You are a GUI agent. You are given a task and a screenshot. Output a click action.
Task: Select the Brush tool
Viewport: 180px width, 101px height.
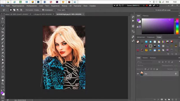pos(3,42)
